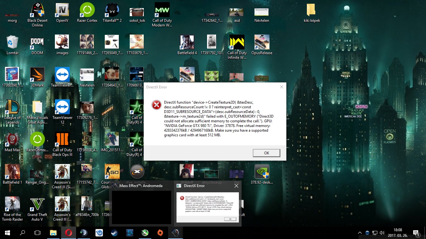Open the 17191466_2 image file
Viewport: 426px width, 239px height.
click(87, 45)
